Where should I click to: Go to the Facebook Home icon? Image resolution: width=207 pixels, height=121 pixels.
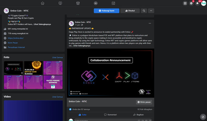click(42, 3)
